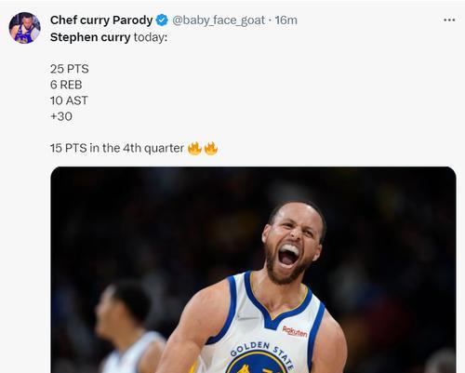Select the 10 AST stat line
The width and height of the screenshot is (465, 373).
[x=69, y=100]
